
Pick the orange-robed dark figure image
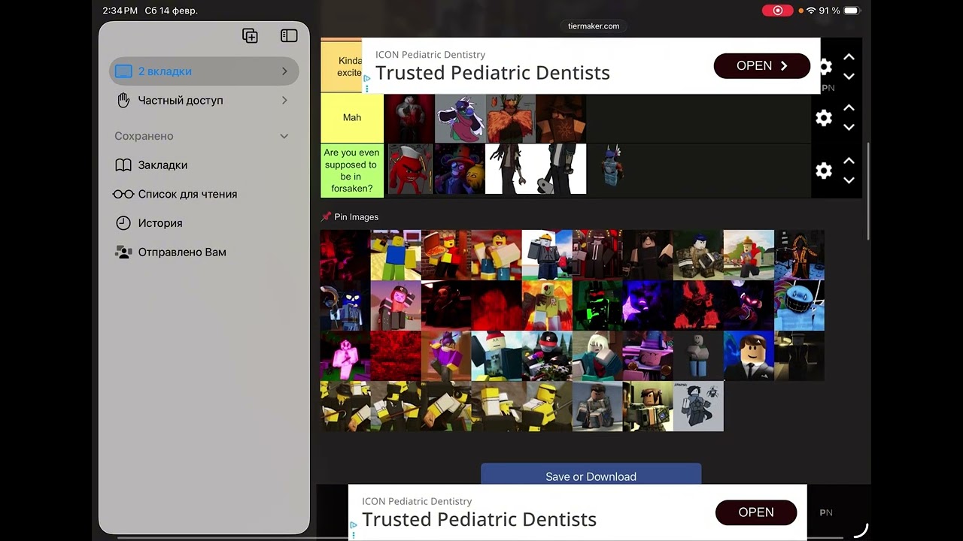tap(799, 255)
